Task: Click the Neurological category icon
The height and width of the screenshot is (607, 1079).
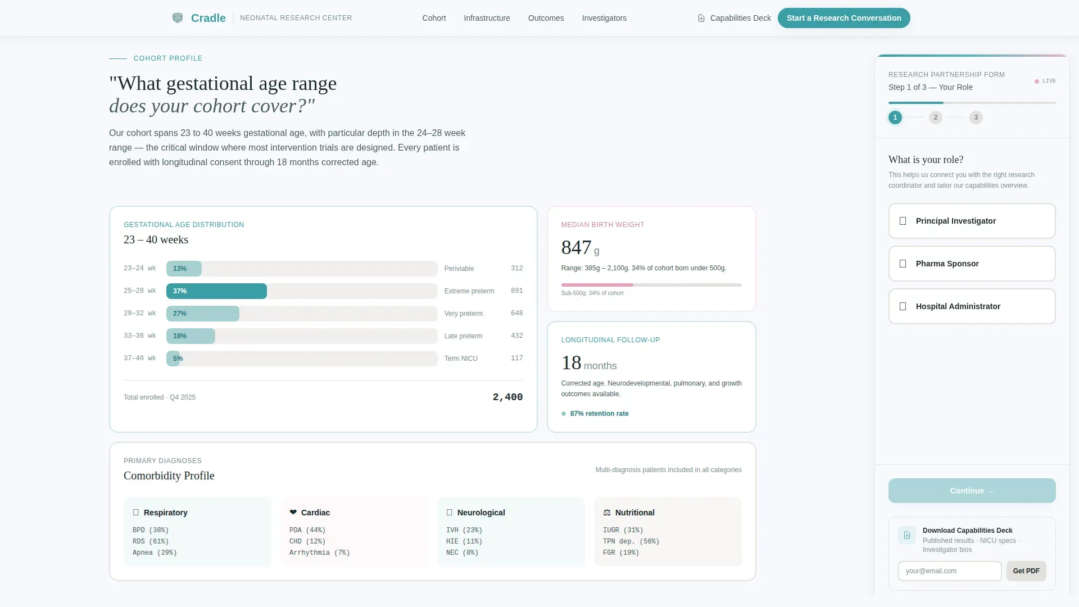Action: [449, 513]
